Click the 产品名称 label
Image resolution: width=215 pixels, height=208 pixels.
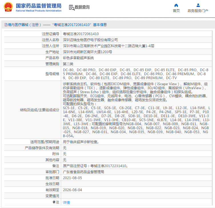pos(52,58)
